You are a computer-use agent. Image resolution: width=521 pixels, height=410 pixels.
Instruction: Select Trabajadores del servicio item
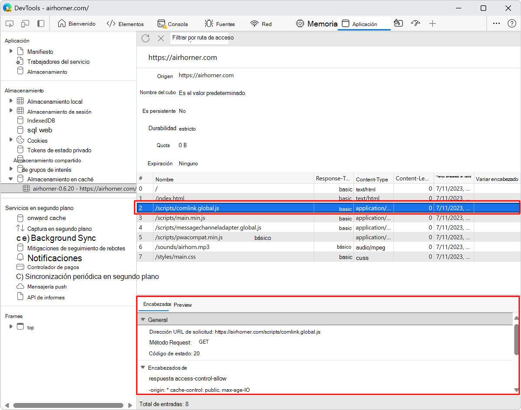(x=58, y=62)
